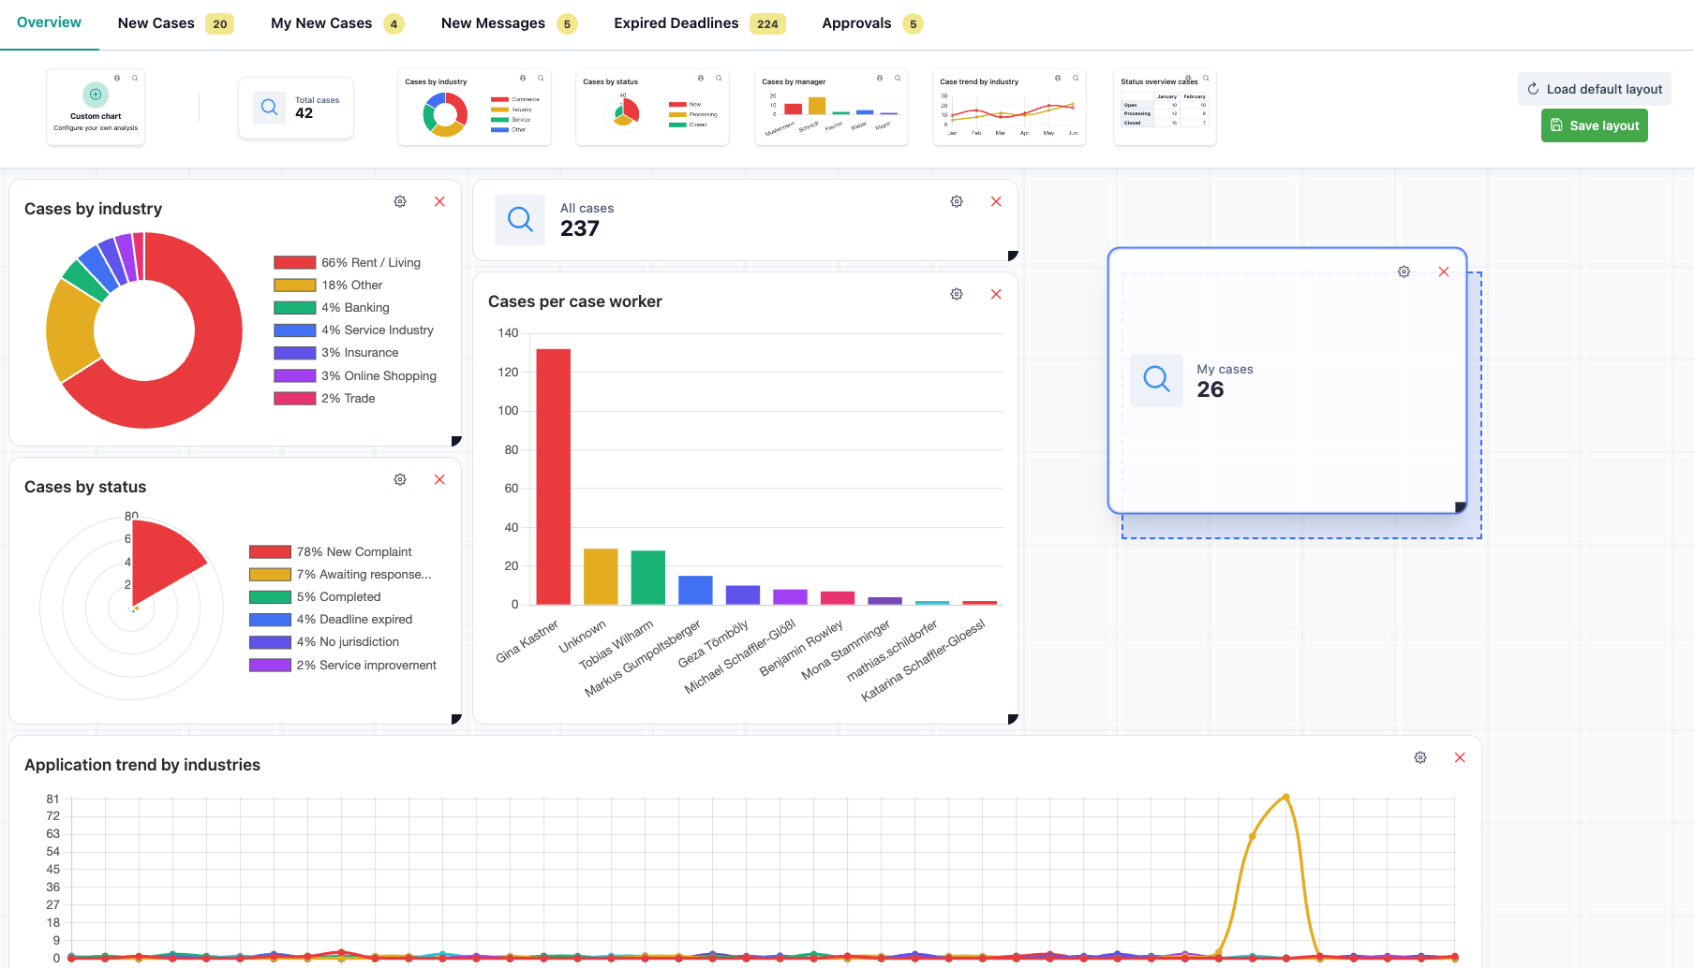Select the Cases by manager thumbnail chart

(x=831, y=107)
